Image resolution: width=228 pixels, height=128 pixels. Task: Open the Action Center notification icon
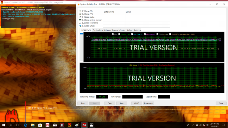click(223, 125)
